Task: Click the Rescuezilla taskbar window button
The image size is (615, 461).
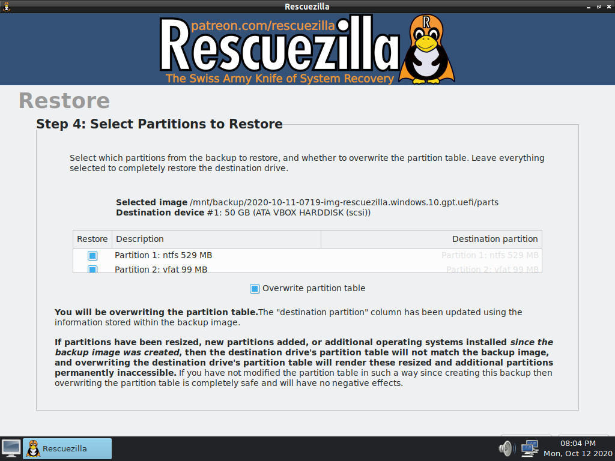Action: click(x=67, y=448)
